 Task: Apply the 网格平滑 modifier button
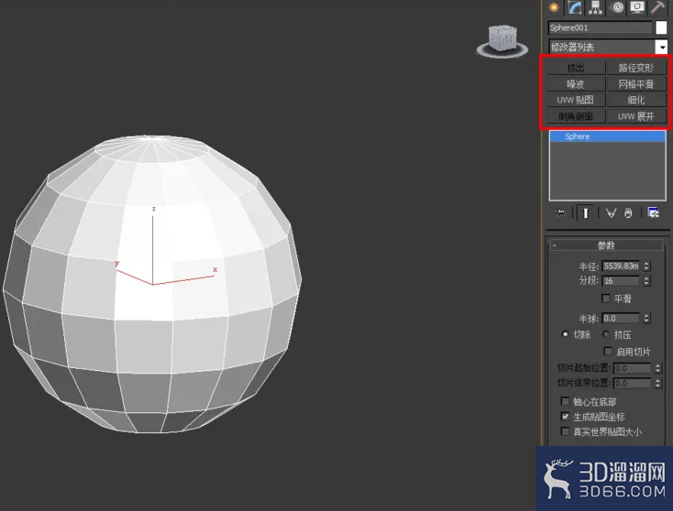[636, 84]
